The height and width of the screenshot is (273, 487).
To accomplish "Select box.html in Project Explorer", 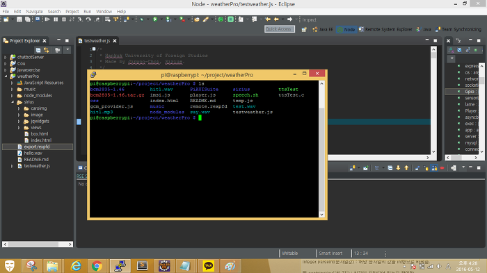I will tap(39, 133).
